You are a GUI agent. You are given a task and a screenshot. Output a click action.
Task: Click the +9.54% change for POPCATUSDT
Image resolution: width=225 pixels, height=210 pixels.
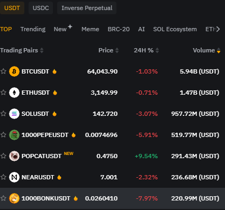(146, 156)
